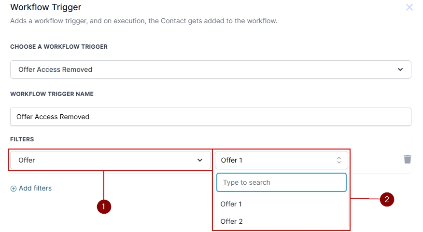Click the Add filters link
This screenshot has height=232, width=423.
coord(35,188)
